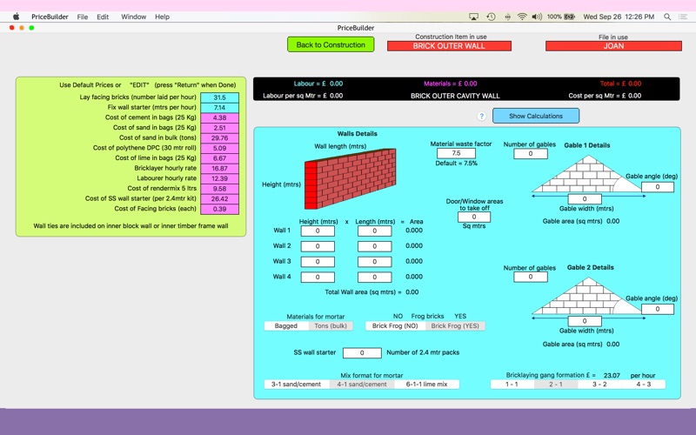Edit lay facing bricks per hour value
The image size is (696, 435).
point(220,97)
